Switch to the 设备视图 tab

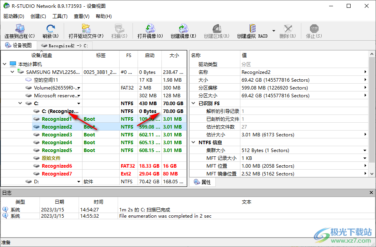(x=19, y=45)
